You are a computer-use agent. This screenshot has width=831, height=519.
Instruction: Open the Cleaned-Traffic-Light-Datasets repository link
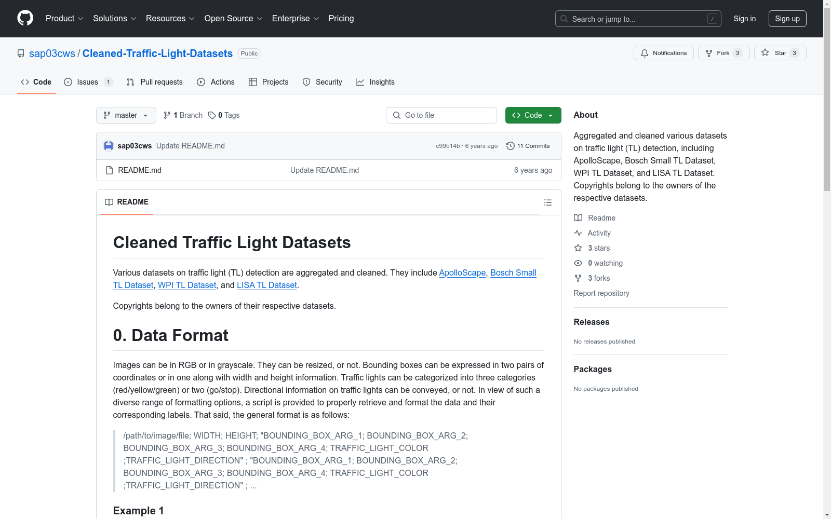[x=157, y=53]
